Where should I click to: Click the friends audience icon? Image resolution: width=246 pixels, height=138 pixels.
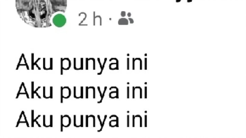tap(126, 18)
